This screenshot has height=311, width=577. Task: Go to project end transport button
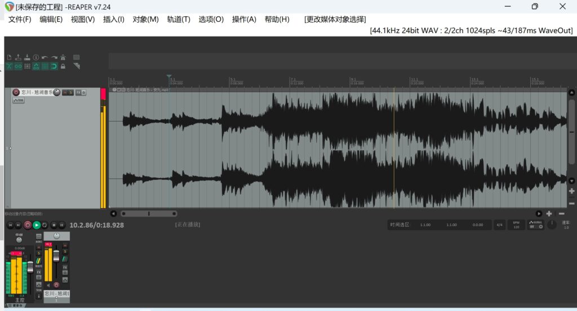tap(17, 225)
